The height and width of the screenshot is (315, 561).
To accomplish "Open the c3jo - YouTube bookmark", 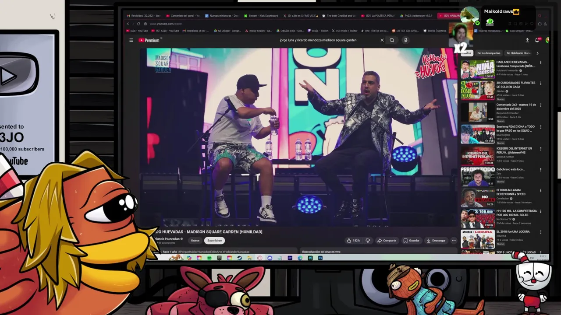I will (138, 31).
